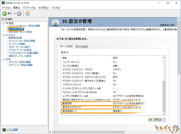Switch to the プログラム設定 tab

81,47
